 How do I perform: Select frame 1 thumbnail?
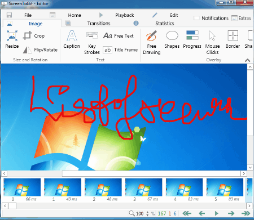click(63, 187)
